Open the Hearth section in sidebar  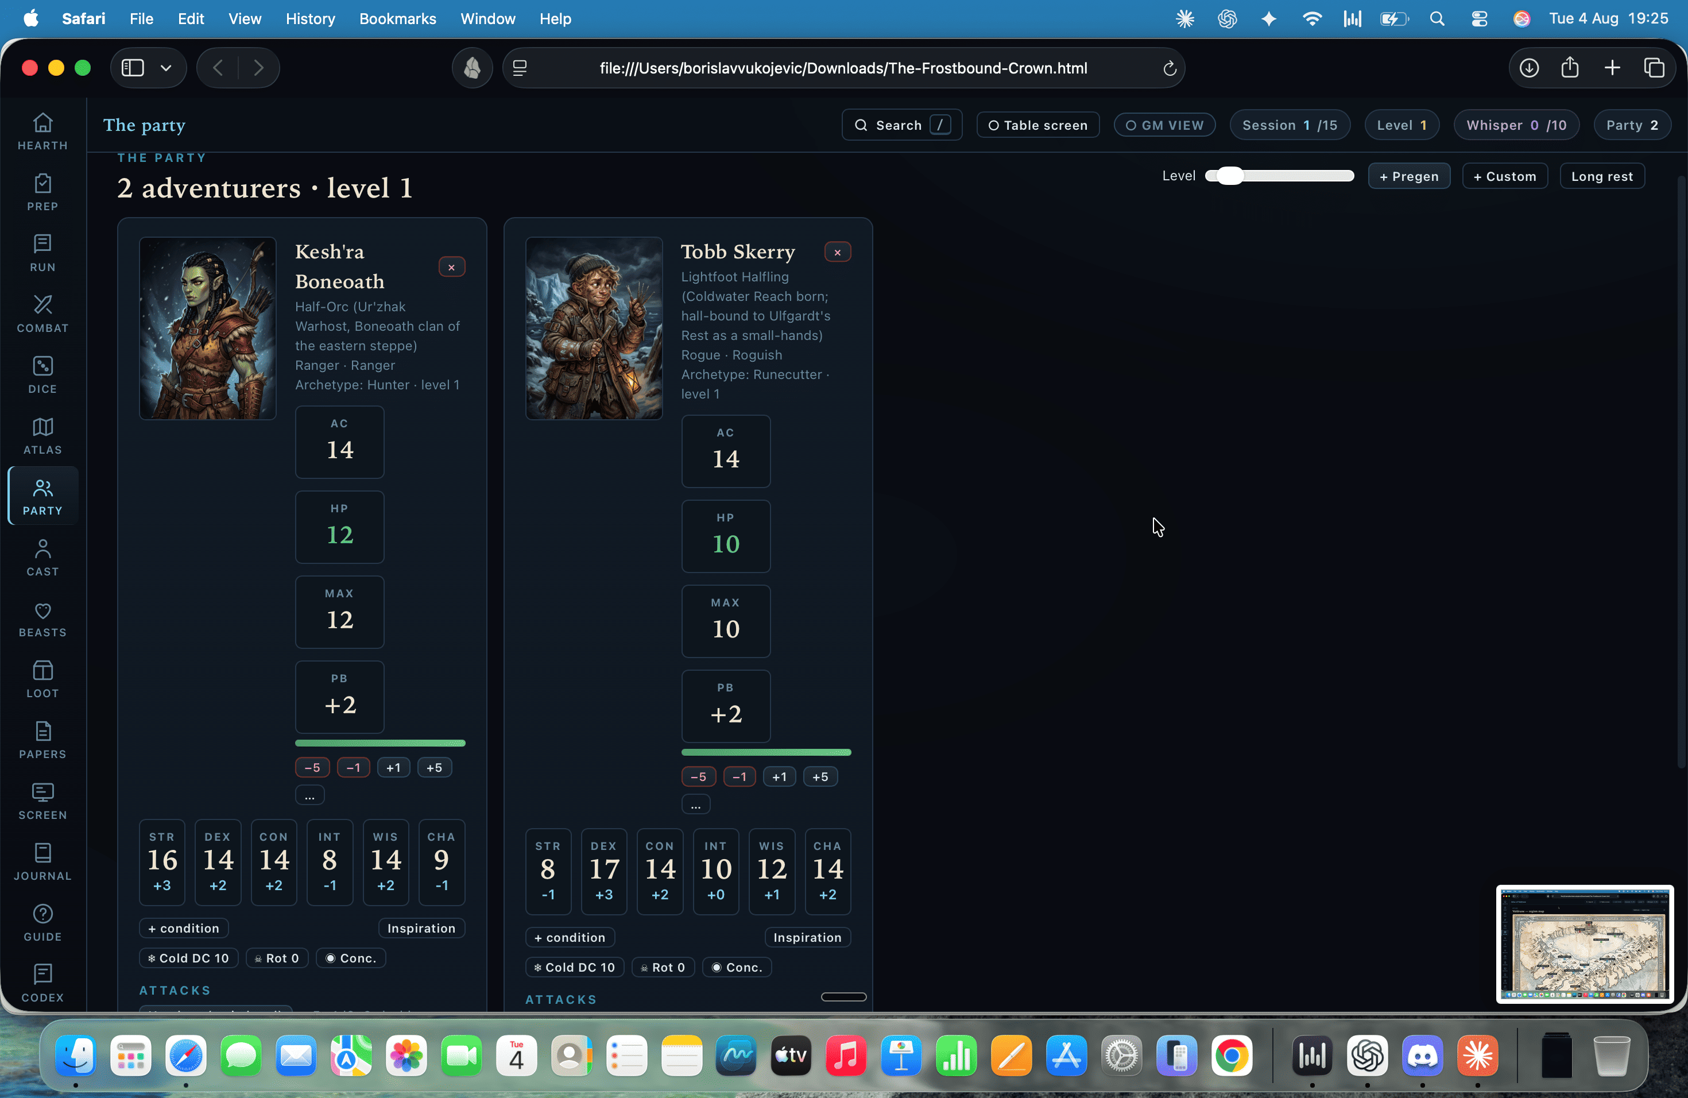click(42, 132)
